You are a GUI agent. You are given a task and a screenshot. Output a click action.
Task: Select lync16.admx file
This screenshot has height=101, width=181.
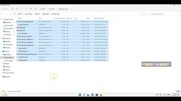[63, 48]
